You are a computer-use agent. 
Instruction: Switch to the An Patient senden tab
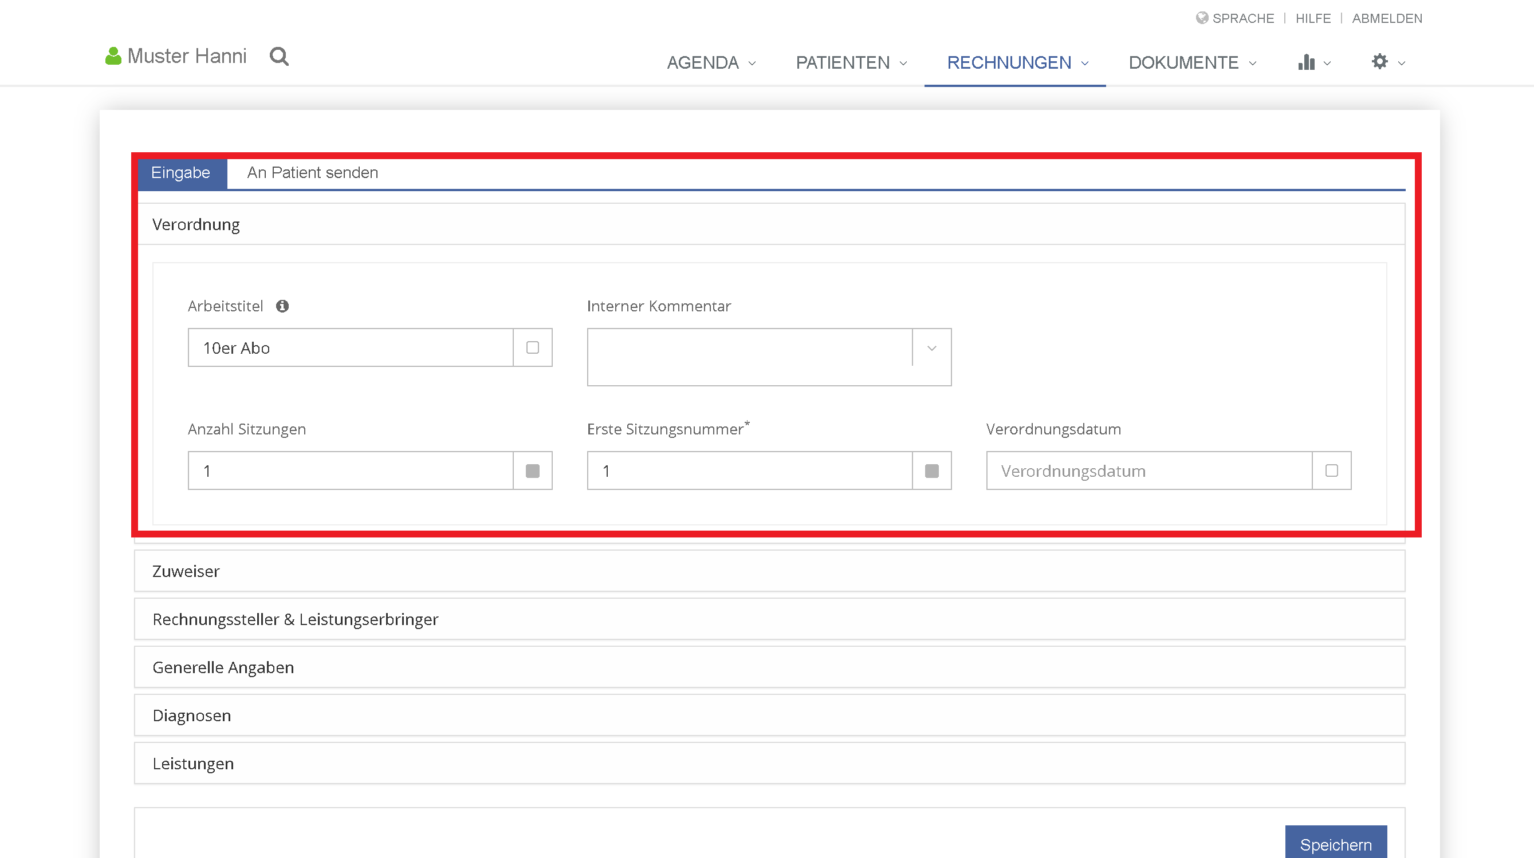point(313,172)
